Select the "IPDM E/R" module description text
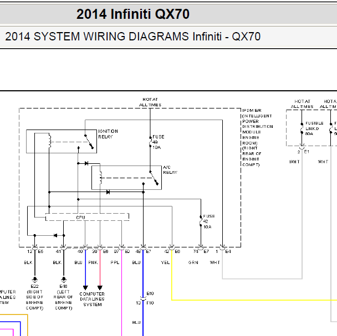 click(x=258, y=138)
